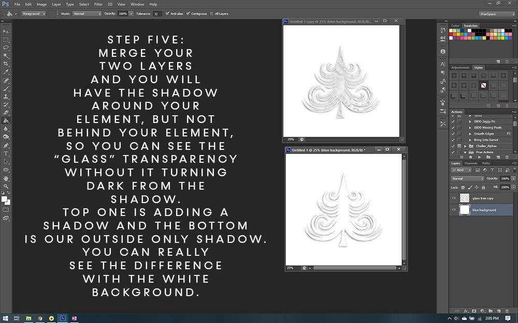The height and width of the screenshot is (323, 518).
Task: Lock transparent pixels in Layers panel
Action: click(x=463, y=187)
